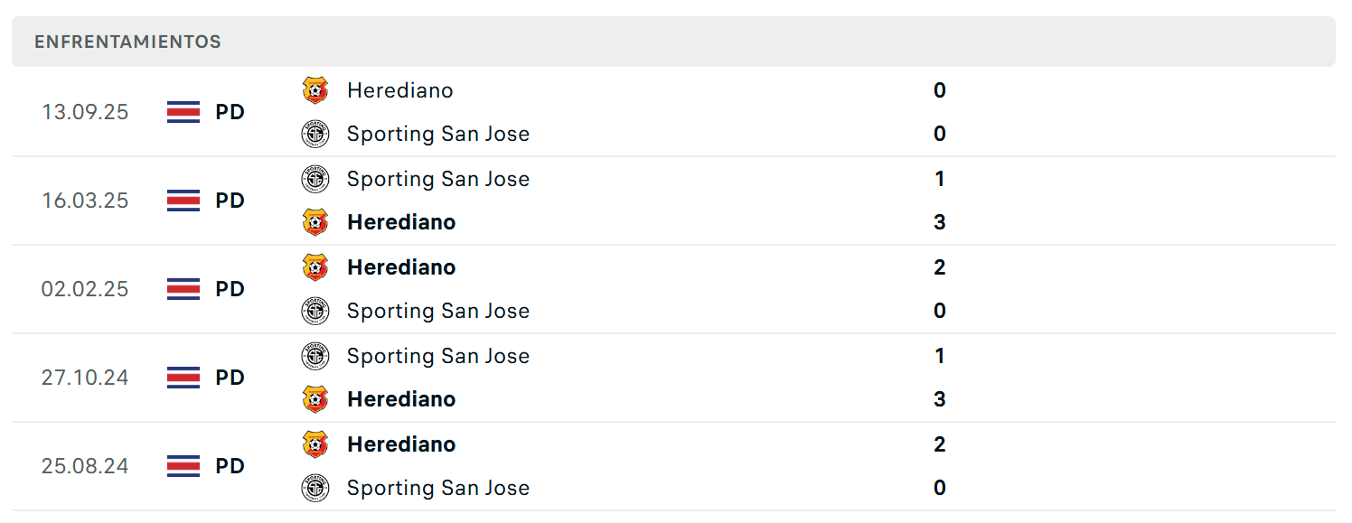Open the ENFRENTAMIENTOS section header

pos(127,42)
